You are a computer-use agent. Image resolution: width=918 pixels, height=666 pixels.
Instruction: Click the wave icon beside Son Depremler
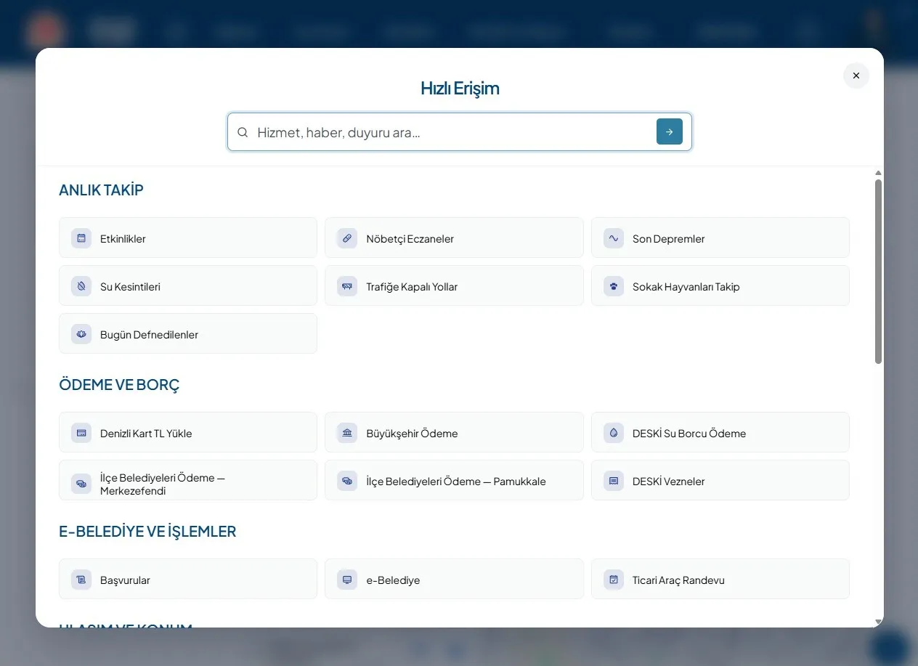click(x=614, y=238)
